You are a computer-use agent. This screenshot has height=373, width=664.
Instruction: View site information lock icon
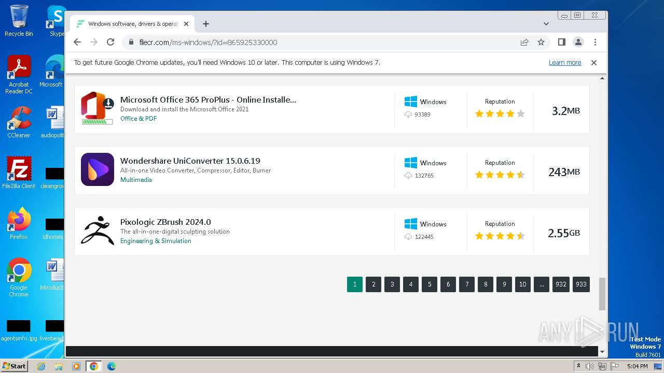coord(131,42)
